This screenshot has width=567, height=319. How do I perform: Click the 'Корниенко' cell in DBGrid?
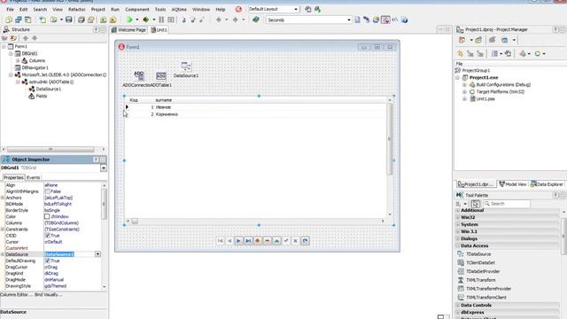tap(167, 114)
